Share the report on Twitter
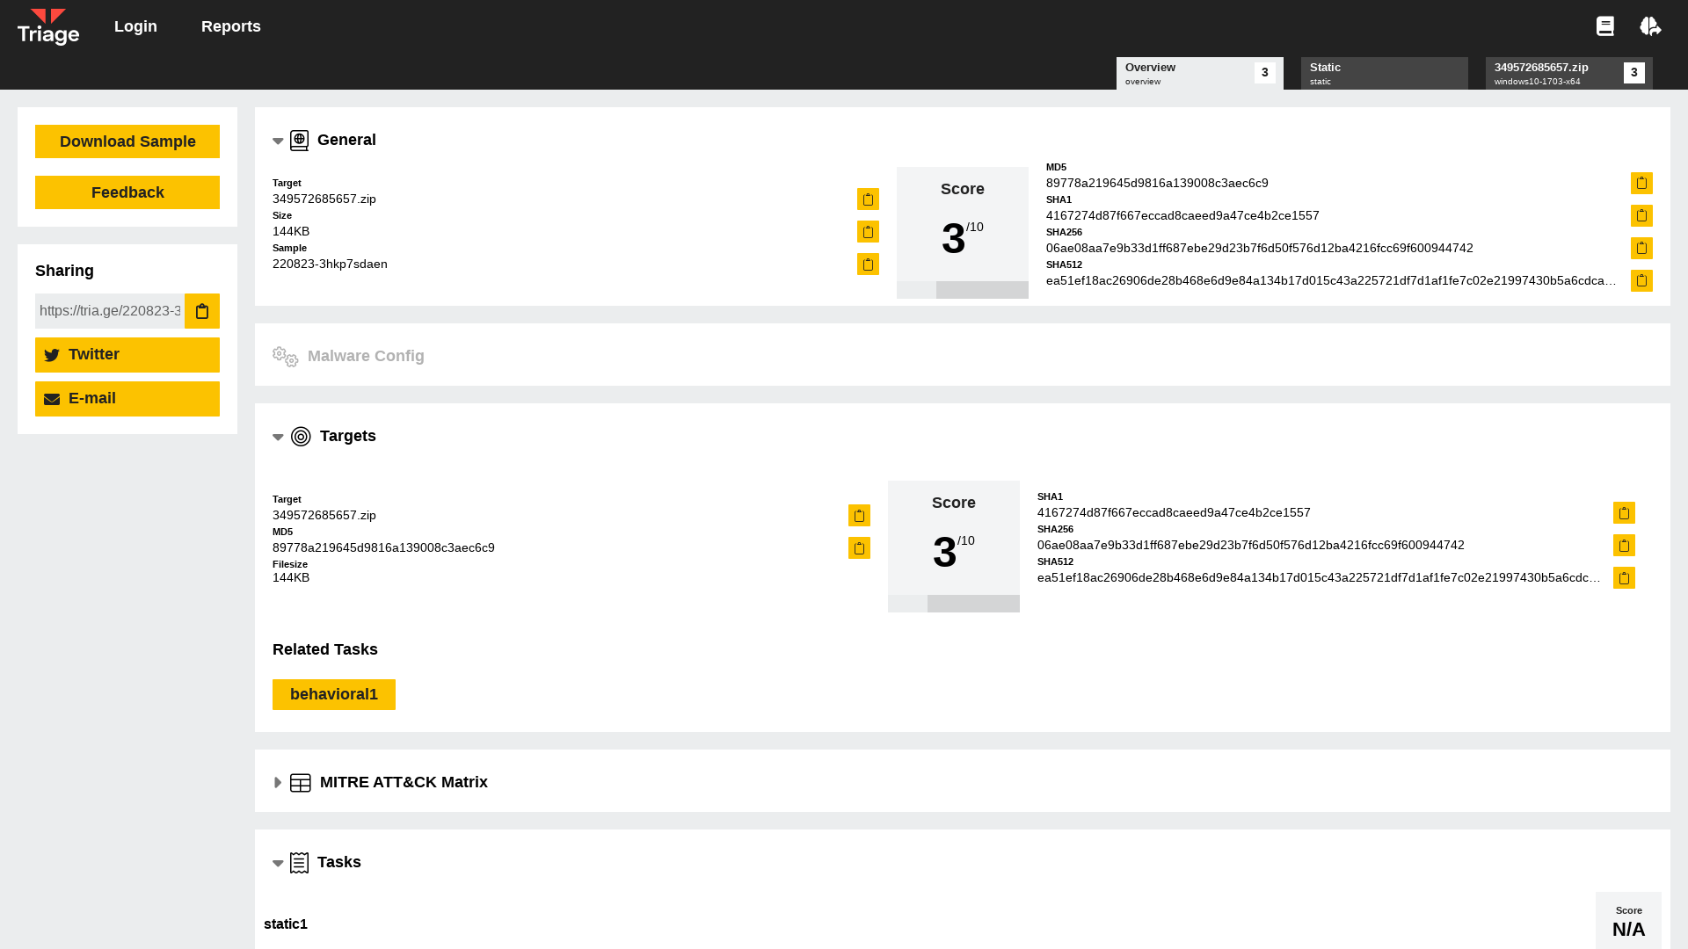 [127, 354]
